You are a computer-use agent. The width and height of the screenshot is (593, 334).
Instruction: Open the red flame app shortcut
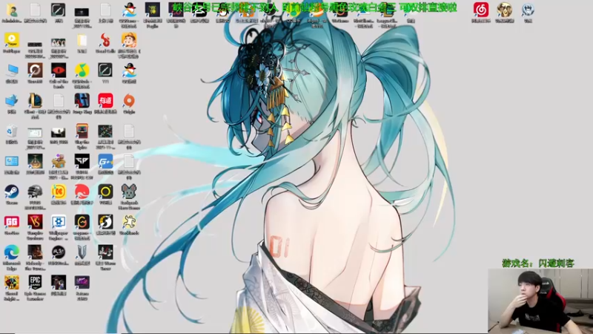pyautogui.click(x=105, y=40)
